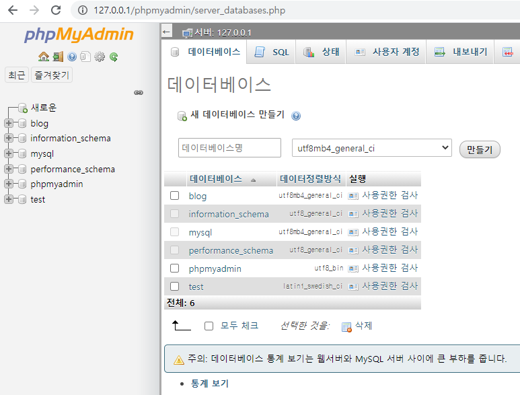Open the 통계 보기 link
This screenshot has width=520, height=395.
(210, 384)
